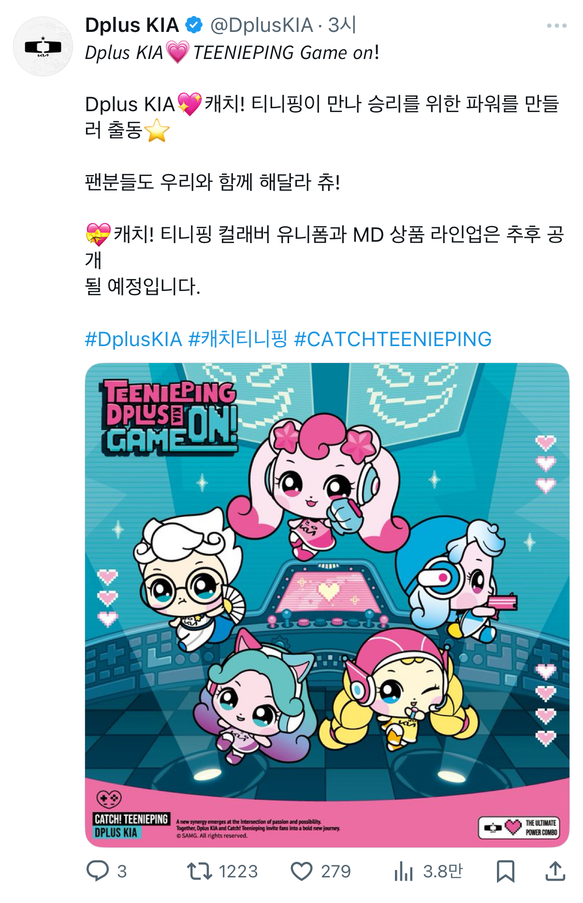This screenshot has width=583, height=903.
Task: Like the post with heart icon
Action: coord(301,871)
